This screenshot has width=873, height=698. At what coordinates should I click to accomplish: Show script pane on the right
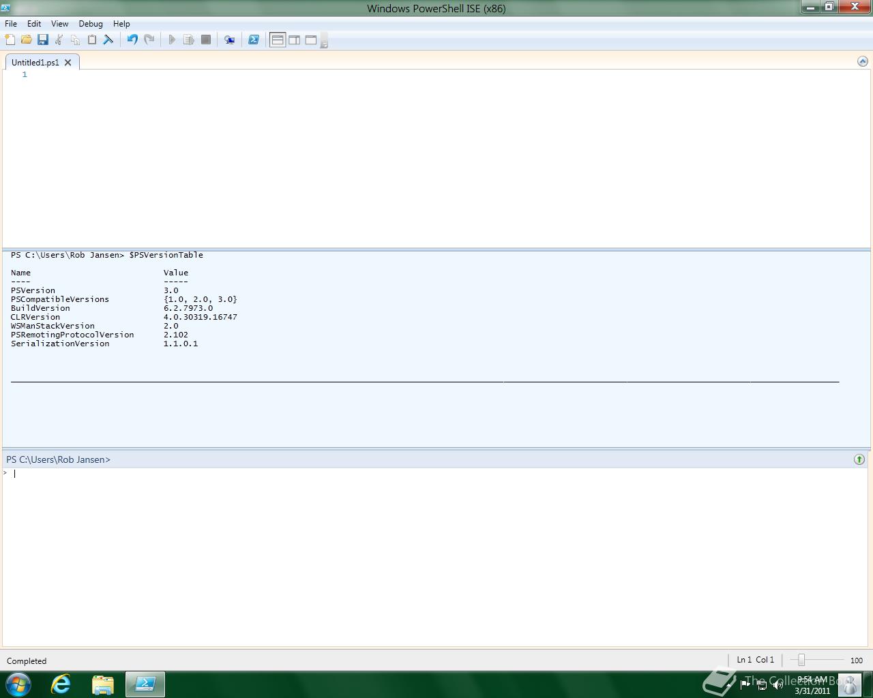(294, 40)
